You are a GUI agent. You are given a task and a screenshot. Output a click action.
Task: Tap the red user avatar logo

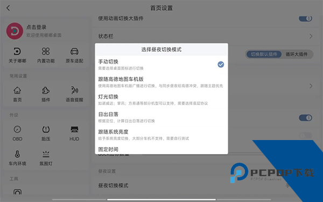click(15, 31)
